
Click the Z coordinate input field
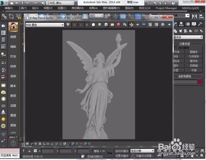(x=83, y=151)
